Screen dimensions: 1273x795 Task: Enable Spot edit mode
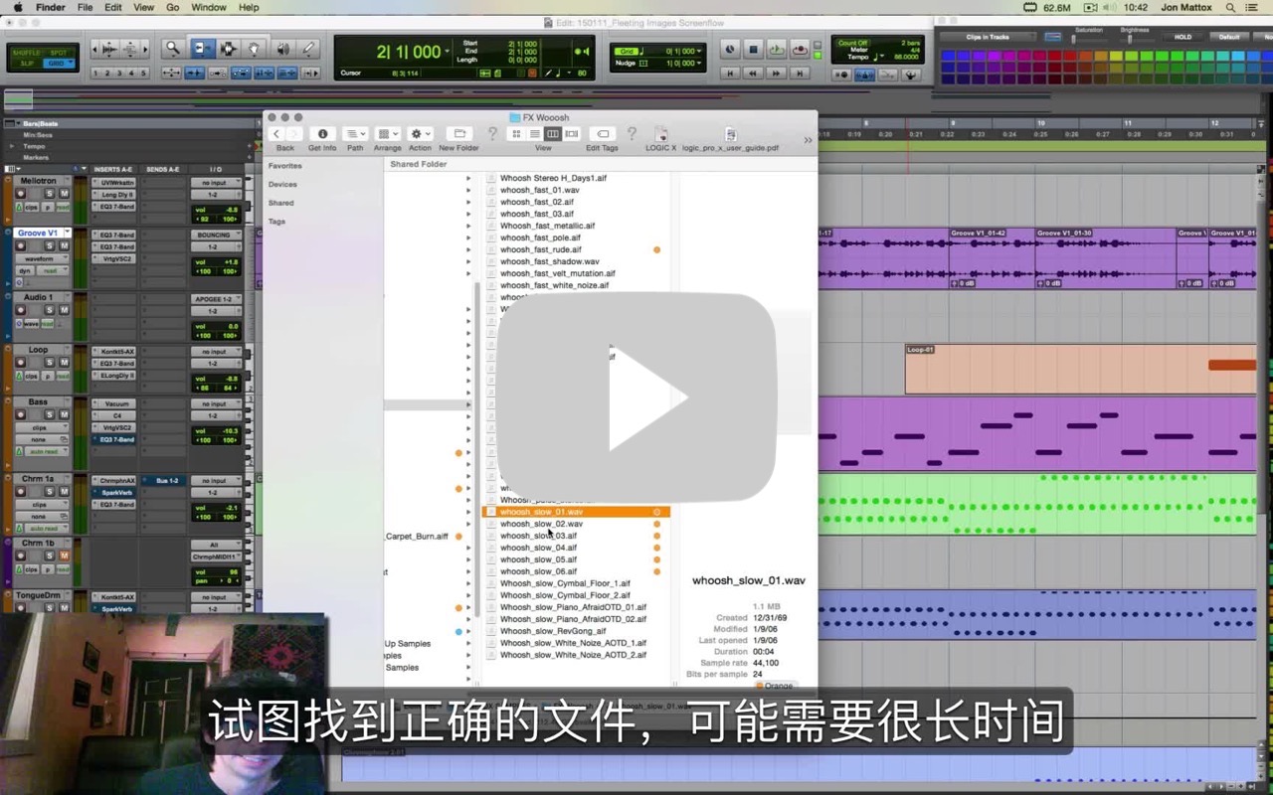(58, 52)
